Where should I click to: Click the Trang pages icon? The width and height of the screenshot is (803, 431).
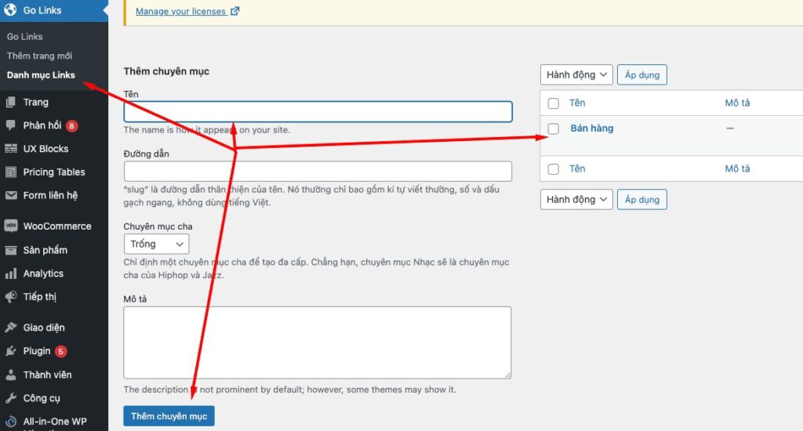[11, 102]
